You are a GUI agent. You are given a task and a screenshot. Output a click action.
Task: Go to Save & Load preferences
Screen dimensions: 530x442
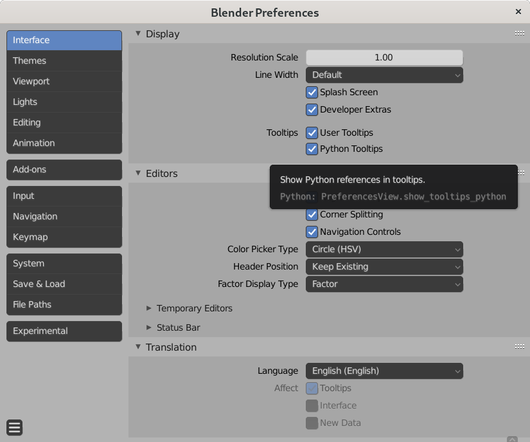click(x=64, y=284)
